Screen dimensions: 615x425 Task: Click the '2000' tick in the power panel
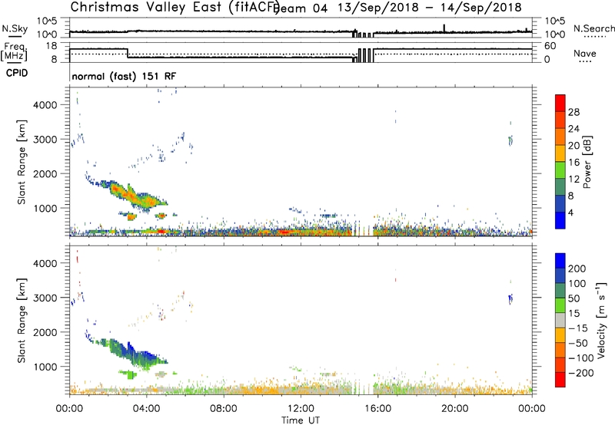pyautogui.click(x=45, y=173)
